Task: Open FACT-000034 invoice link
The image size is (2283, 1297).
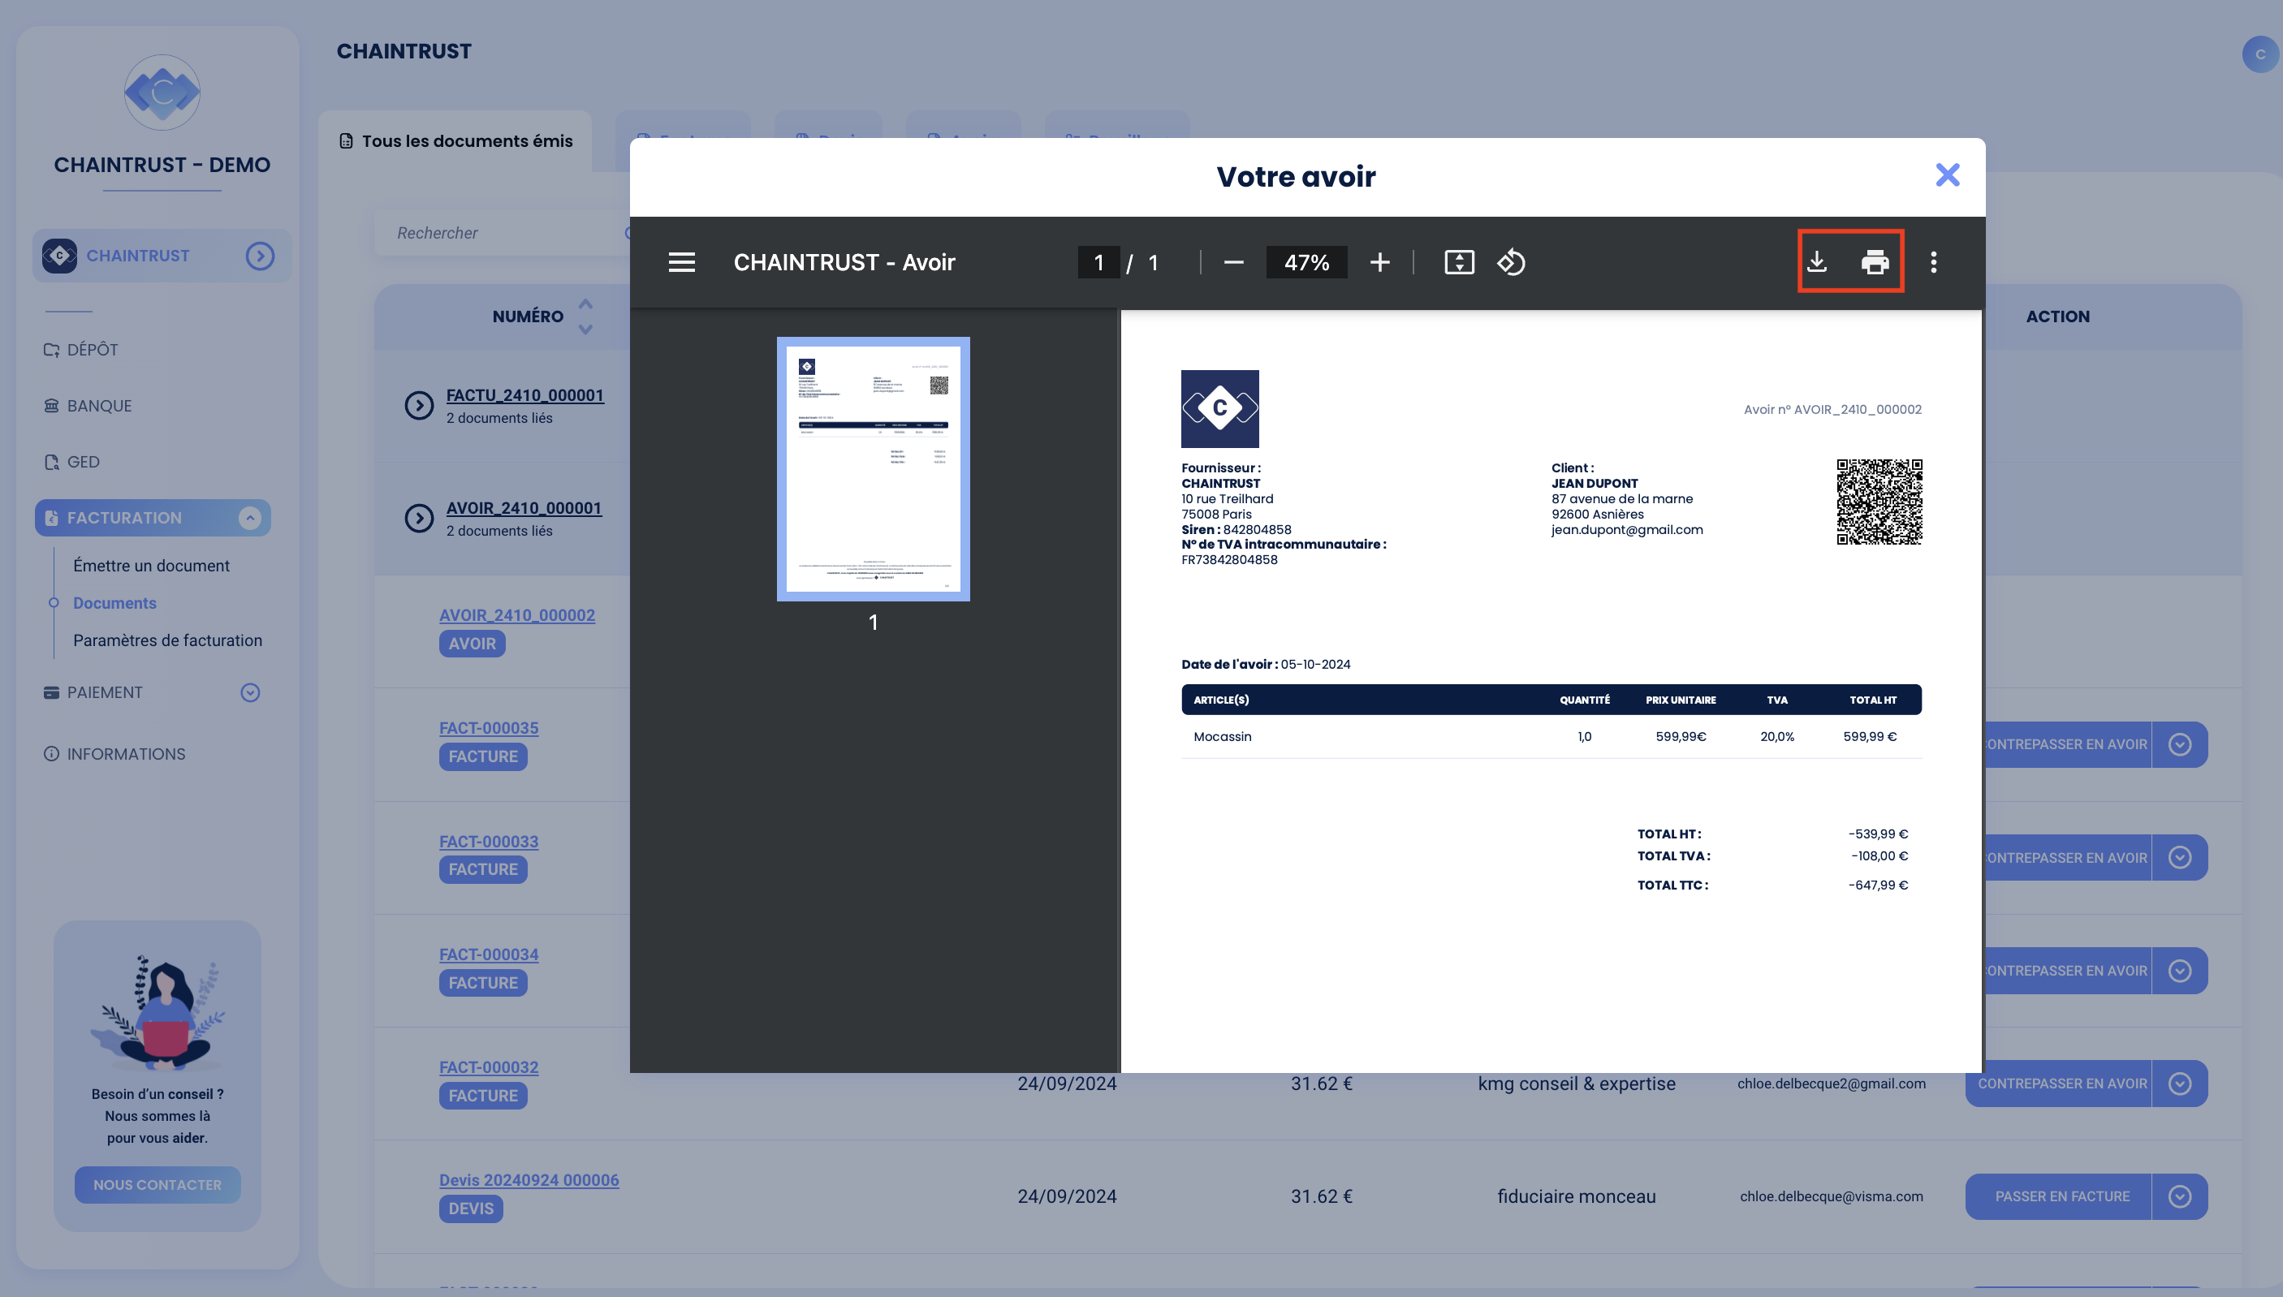Action: 488,954
